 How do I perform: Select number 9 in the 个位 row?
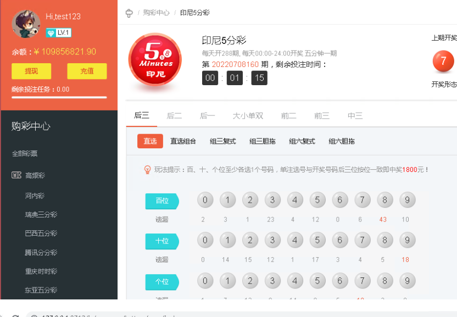(x=407, y=281)
